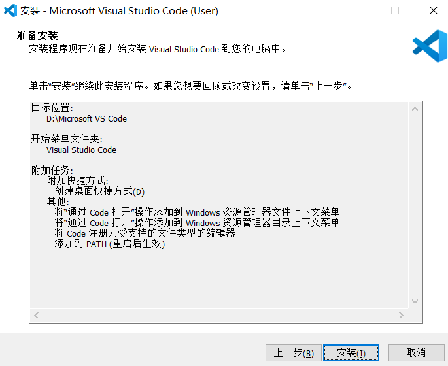Click the window title 安装 - Microsoft Visual Studio Code

(119, 11)
